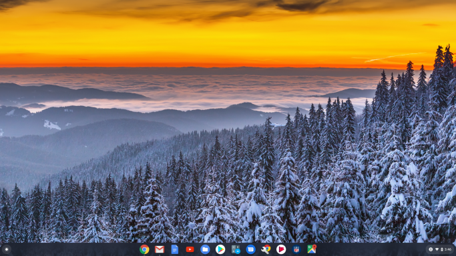Open the gray grid app with blue badge
Image resolution: width=456 pixels, height=256 pixels.
tap(236, 249)
